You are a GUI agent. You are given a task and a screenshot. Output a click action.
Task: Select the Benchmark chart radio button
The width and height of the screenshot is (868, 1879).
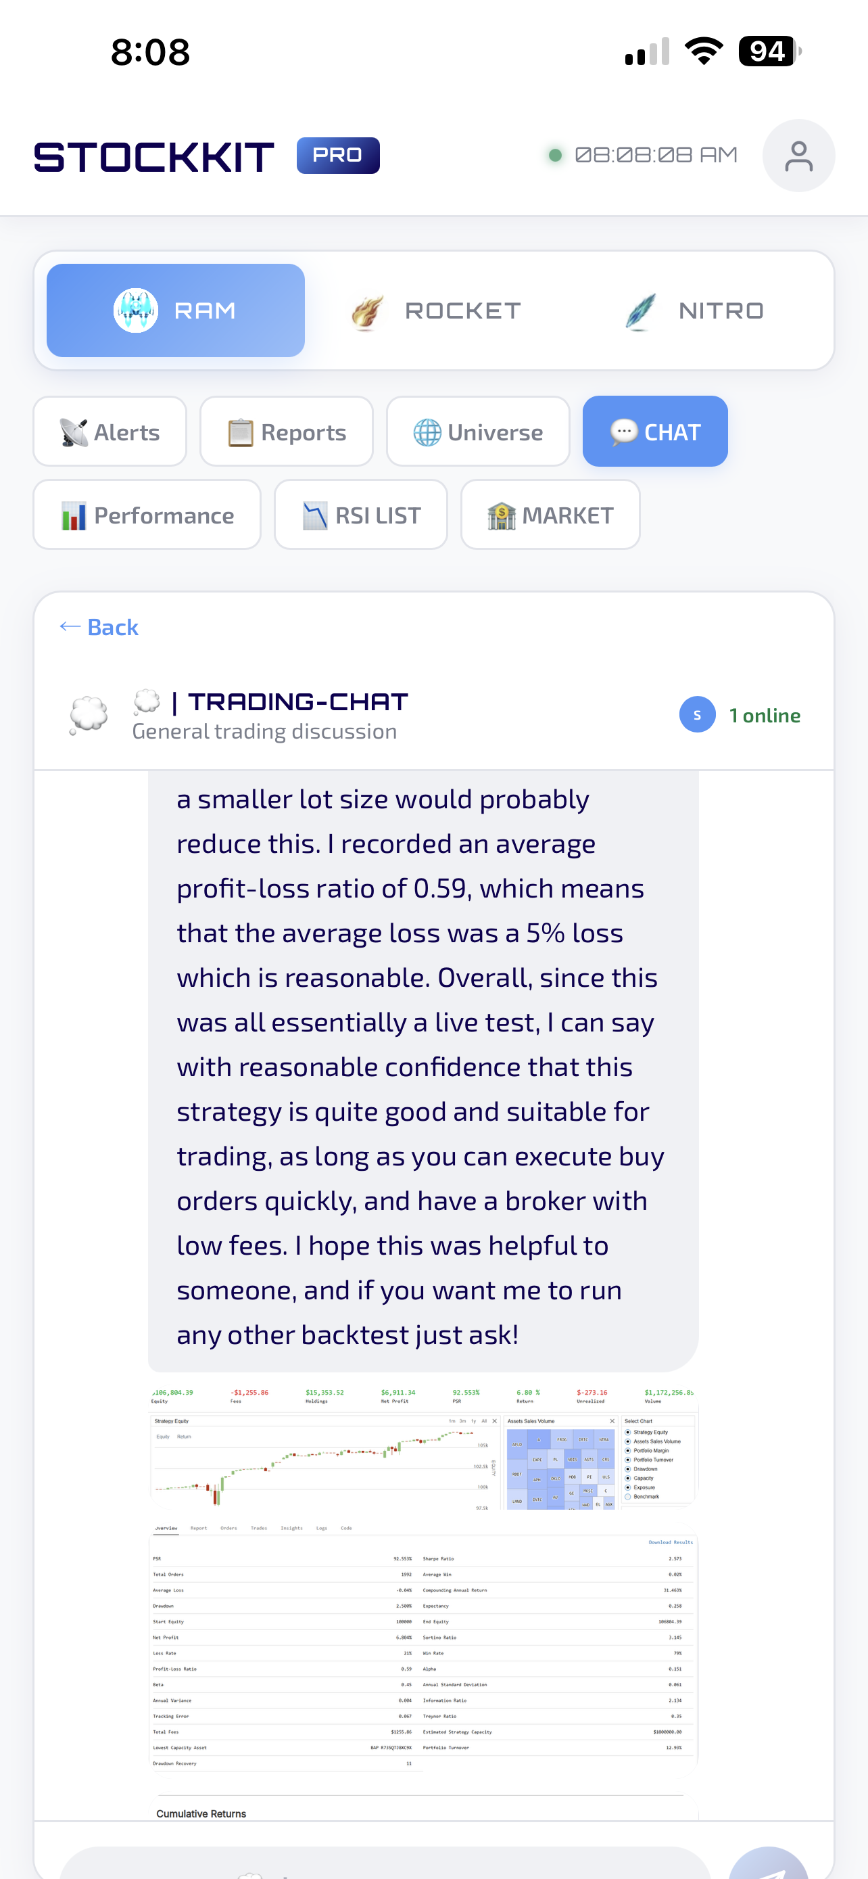click(628, 1496)
